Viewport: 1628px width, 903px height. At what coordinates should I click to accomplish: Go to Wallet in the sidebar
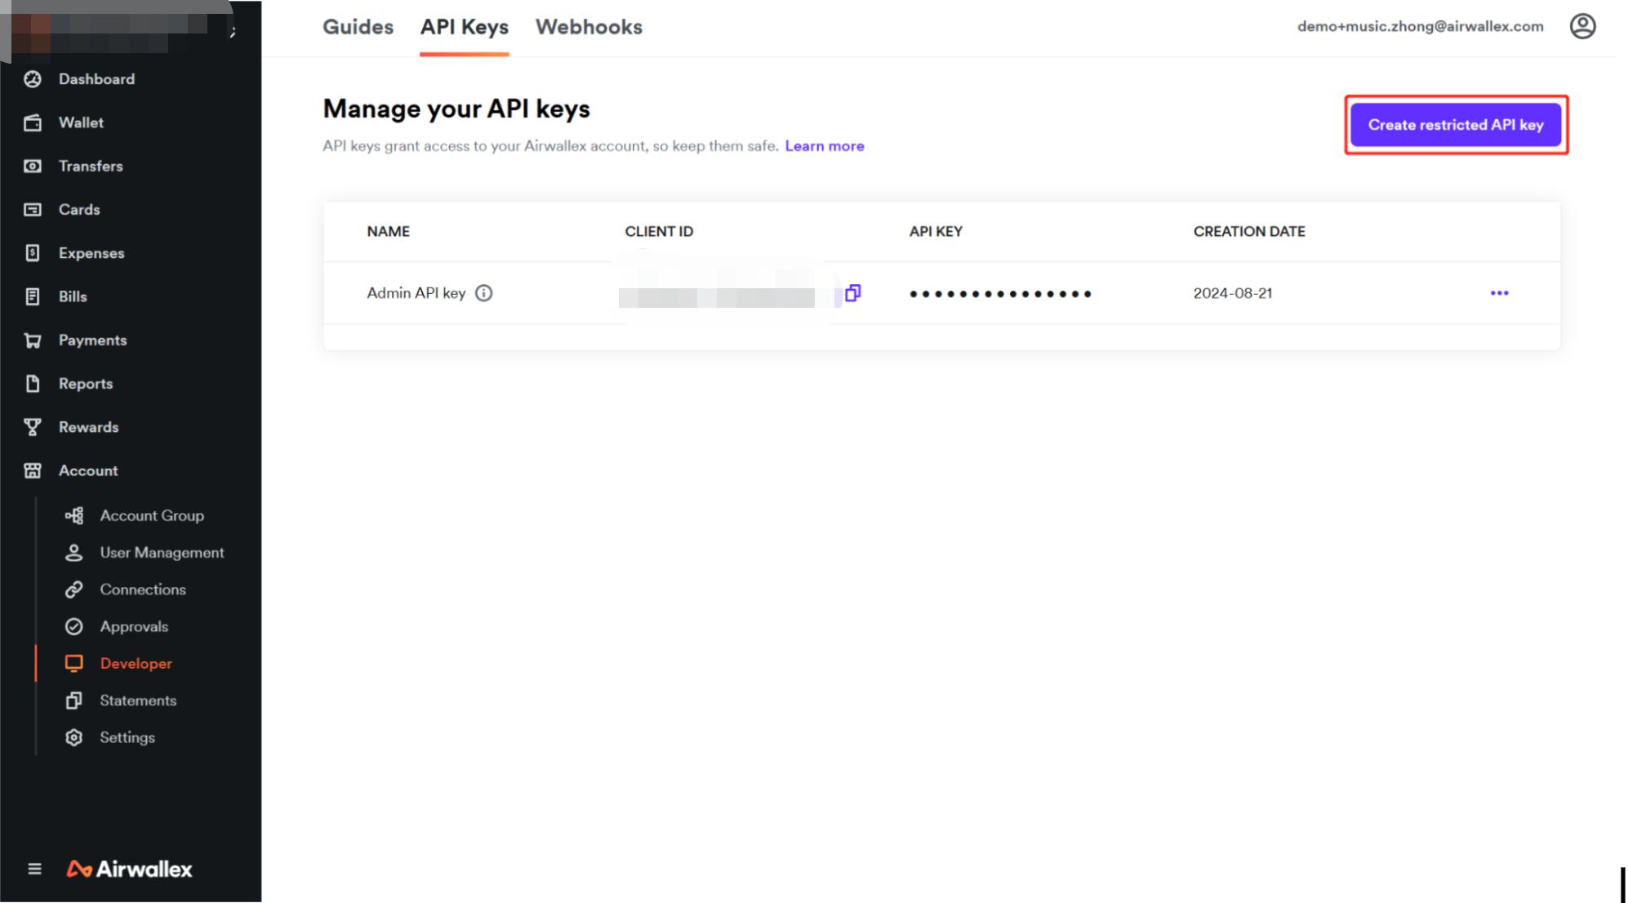(81, 122)
